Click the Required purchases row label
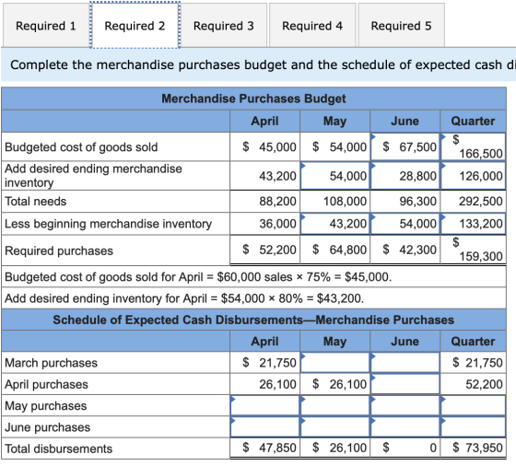 (x=59, y=250)
